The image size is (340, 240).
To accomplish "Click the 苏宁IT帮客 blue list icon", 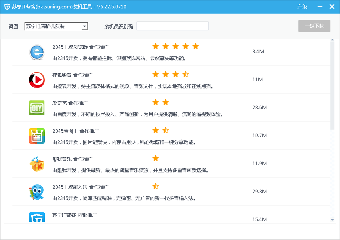I will (x=37, y=217).
